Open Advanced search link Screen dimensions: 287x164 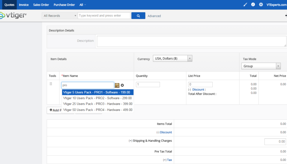(154, 16)
